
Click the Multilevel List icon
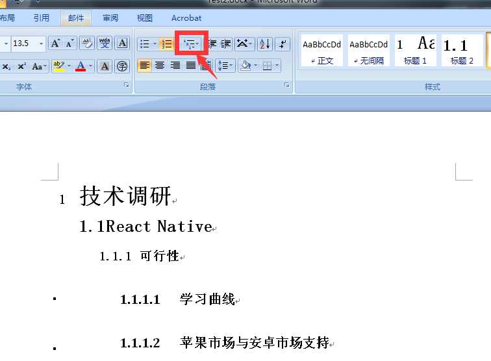(192, 44)
